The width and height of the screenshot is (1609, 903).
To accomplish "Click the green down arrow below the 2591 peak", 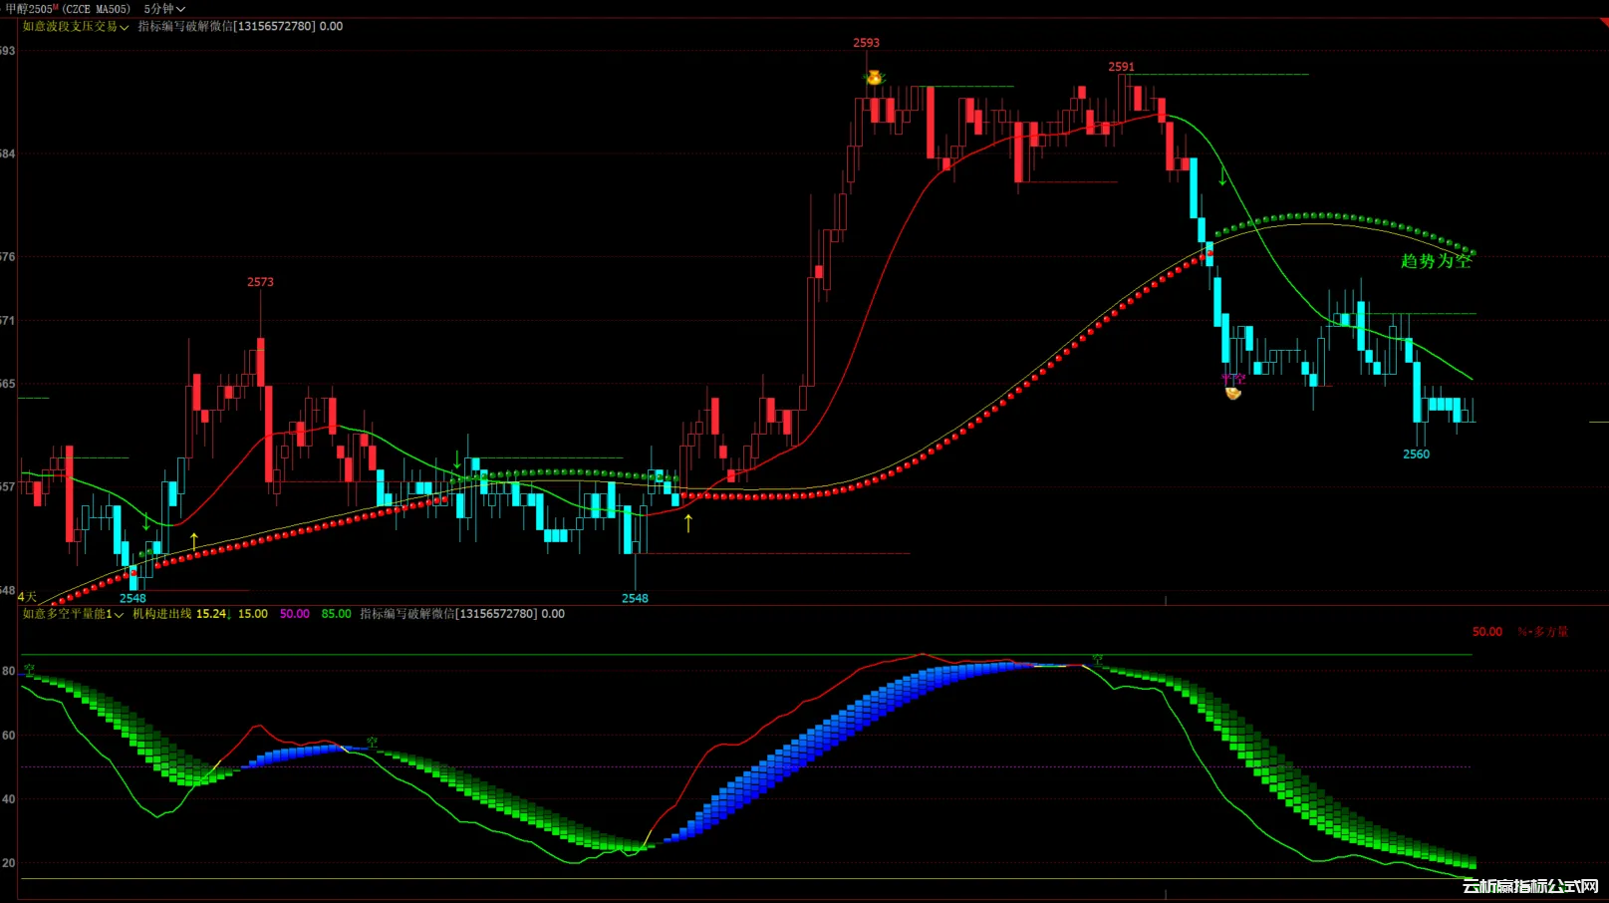I will [x=1222, y=177].
